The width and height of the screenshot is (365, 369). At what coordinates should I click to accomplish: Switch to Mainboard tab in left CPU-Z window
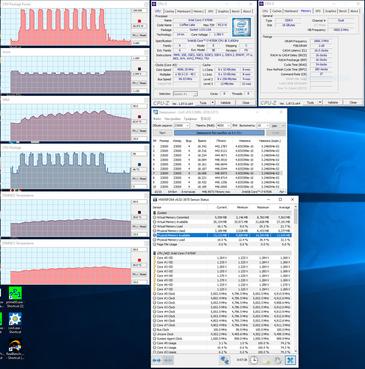point(184,11)
